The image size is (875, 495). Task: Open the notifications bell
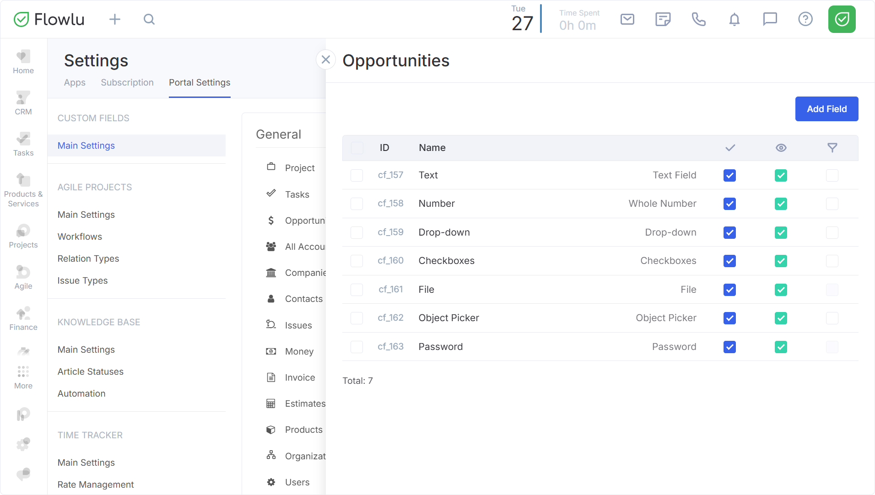[734, 19]
